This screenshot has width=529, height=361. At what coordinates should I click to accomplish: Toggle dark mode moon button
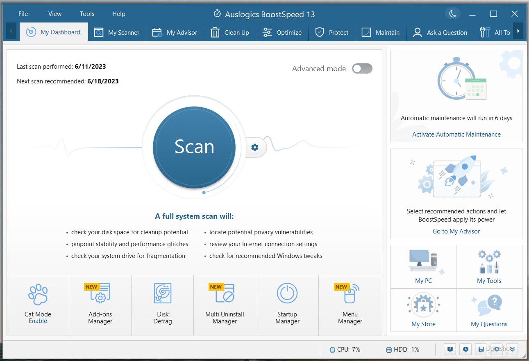452,14
